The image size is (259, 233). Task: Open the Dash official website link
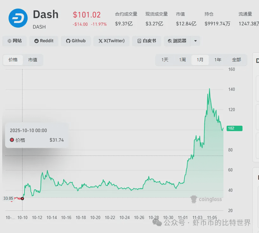[x=14, y=41]
